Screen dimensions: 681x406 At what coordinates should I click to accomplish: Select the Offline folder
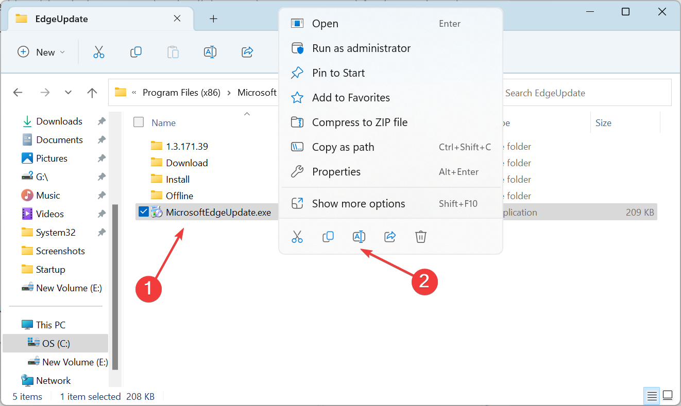179,196
